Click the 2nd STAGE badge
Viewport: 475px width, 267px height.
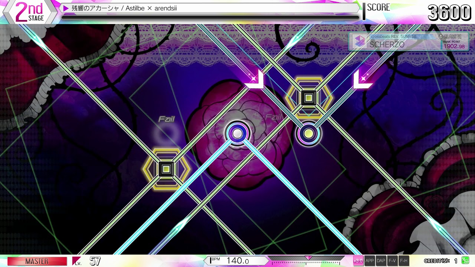(30, 12)
